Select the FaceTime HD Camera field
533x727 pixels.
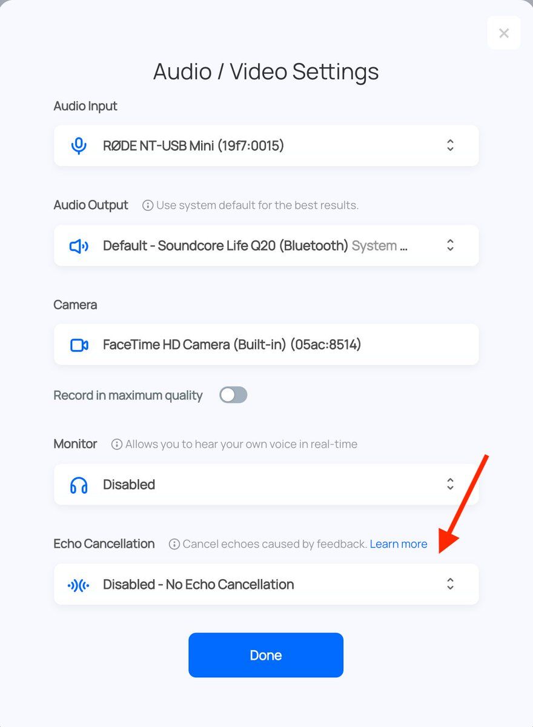point(266,345)
